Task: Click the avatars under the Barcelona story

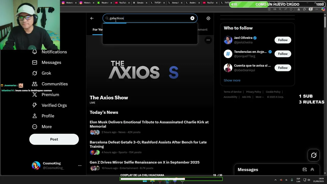Action: pos(95,152)
